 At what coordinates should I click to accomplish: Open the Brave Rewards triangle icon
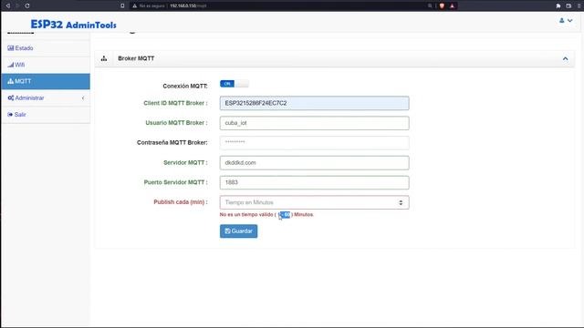click(x=453, y=5)
